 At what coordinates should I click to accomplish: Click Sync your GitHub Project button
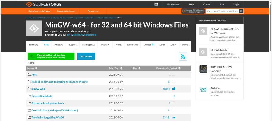coord(193,11)
